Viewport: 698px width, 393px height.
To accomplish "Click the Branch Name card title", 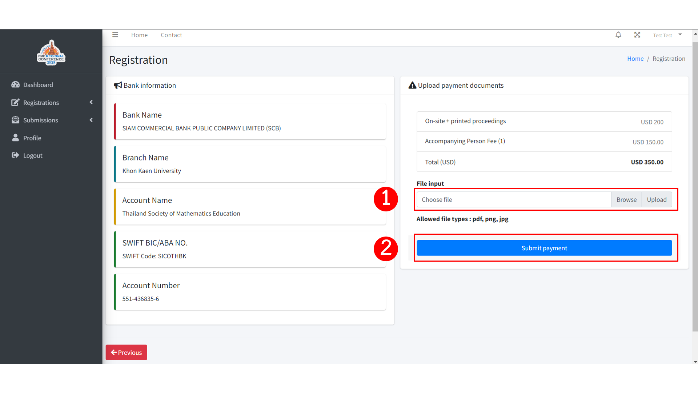I will [x=145, y=158].
